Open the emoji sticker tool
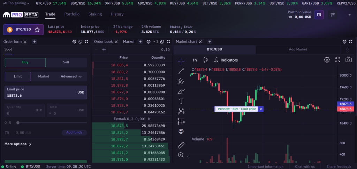This screenshot has width=357, height=169. coord(181,131)
